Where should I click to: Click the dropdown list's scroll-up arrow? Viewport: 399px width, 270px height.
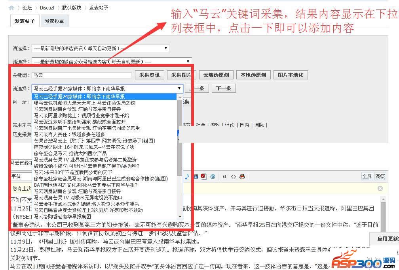(x=180, y=97)
